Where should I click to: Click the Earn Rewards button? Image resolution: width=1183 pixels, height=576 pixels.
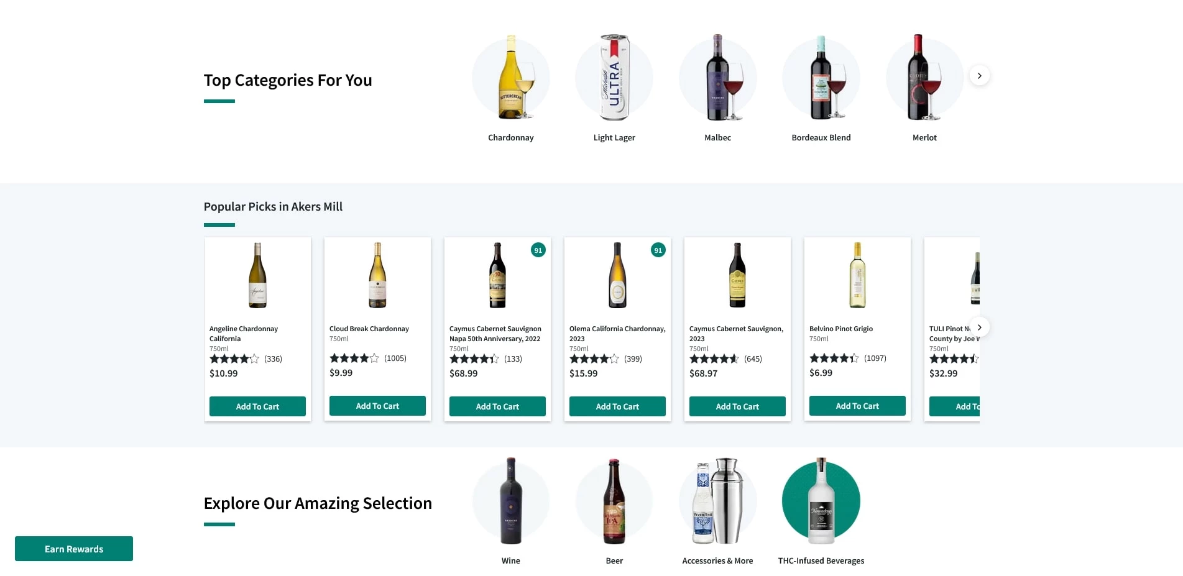point(73,549)
